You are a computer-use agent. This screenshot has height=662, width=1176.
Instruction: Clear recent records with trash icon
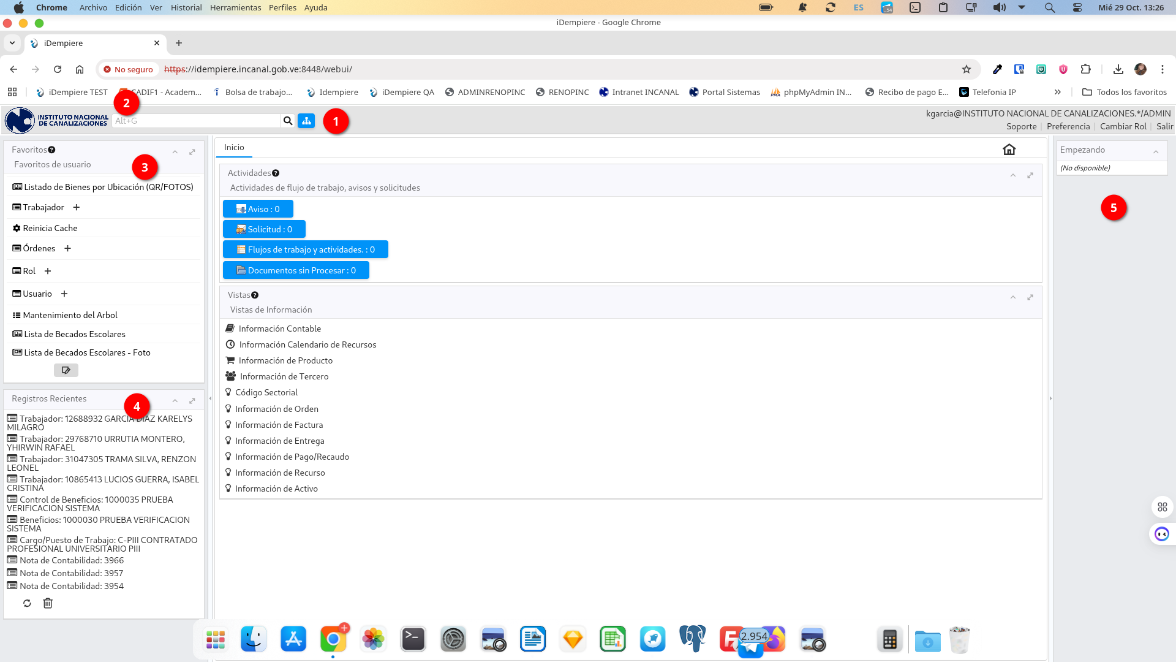(48, 603)
